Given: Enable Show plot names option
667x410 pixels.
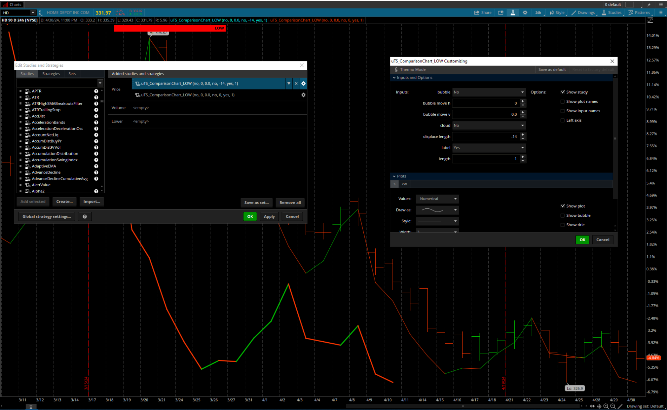Looking at the screenshot, I should [x=563, y=102].
